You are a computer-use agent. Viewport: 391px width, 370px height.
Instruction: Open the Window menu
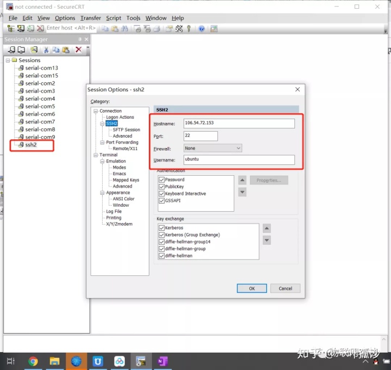pos(156,18)
